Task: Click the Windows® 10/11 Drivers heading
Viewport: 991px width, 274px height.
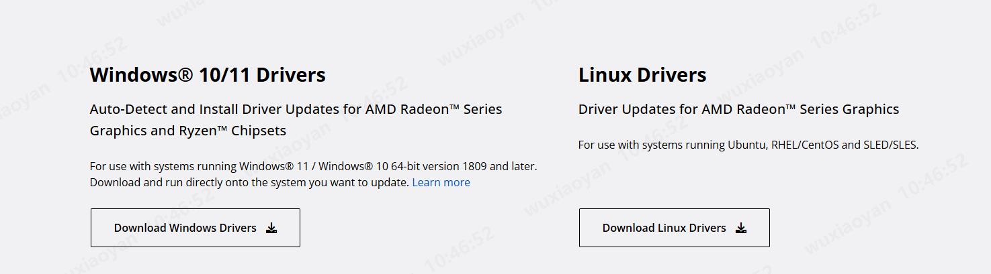Action: pyautogui.click(x=208, y=74)
